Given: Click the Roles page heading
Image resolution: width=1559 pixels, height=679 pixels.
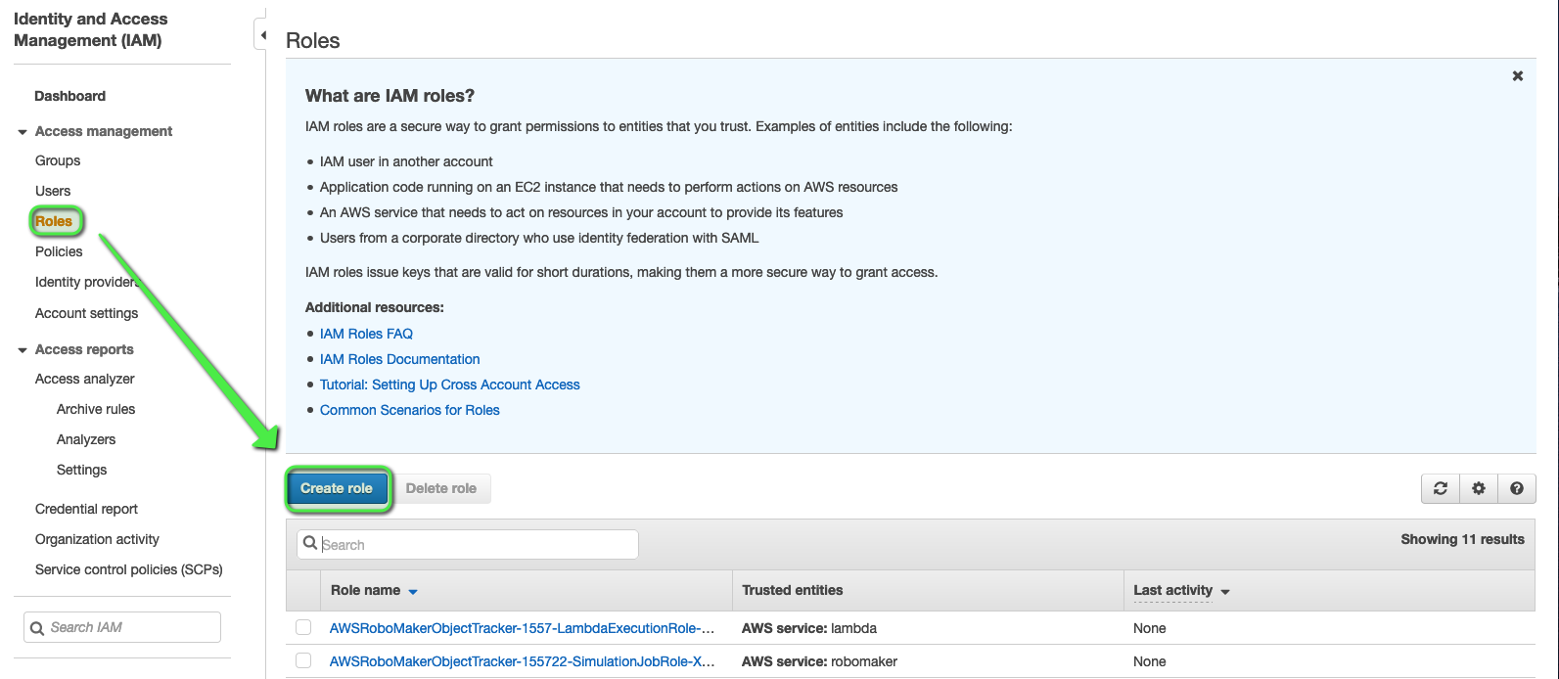Looking at the screenshot, I should (x=313, y=41).
